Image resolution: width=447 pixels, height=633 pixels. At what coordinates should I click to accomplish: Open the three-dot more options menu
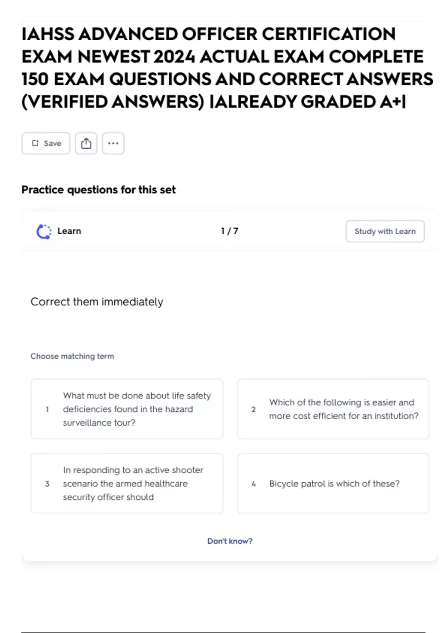tap(113, 143)
